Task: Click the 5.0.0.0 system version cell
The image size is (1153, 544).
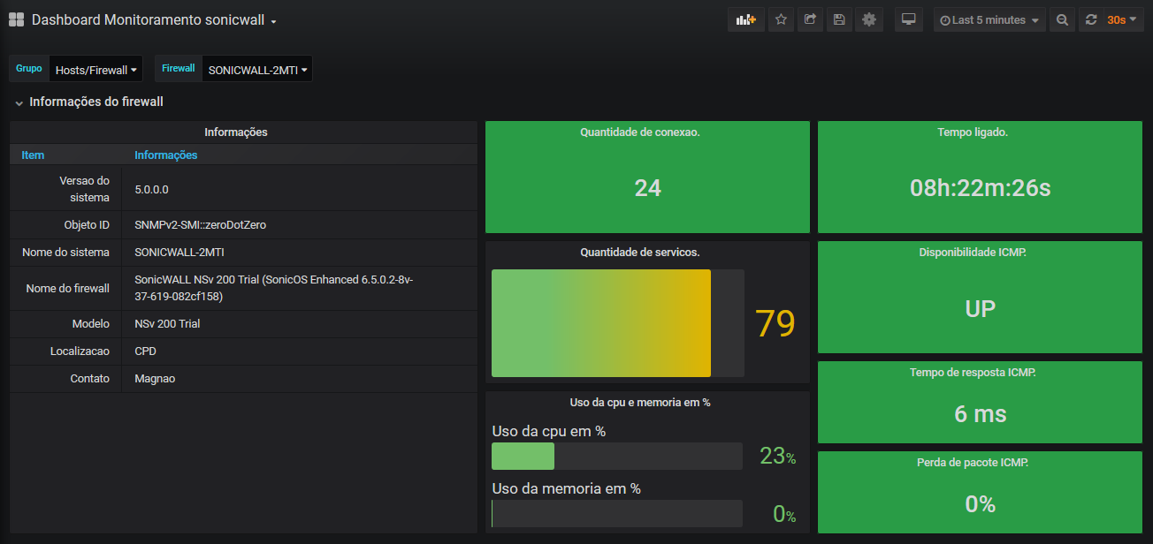Action: [x=301, y=188]
